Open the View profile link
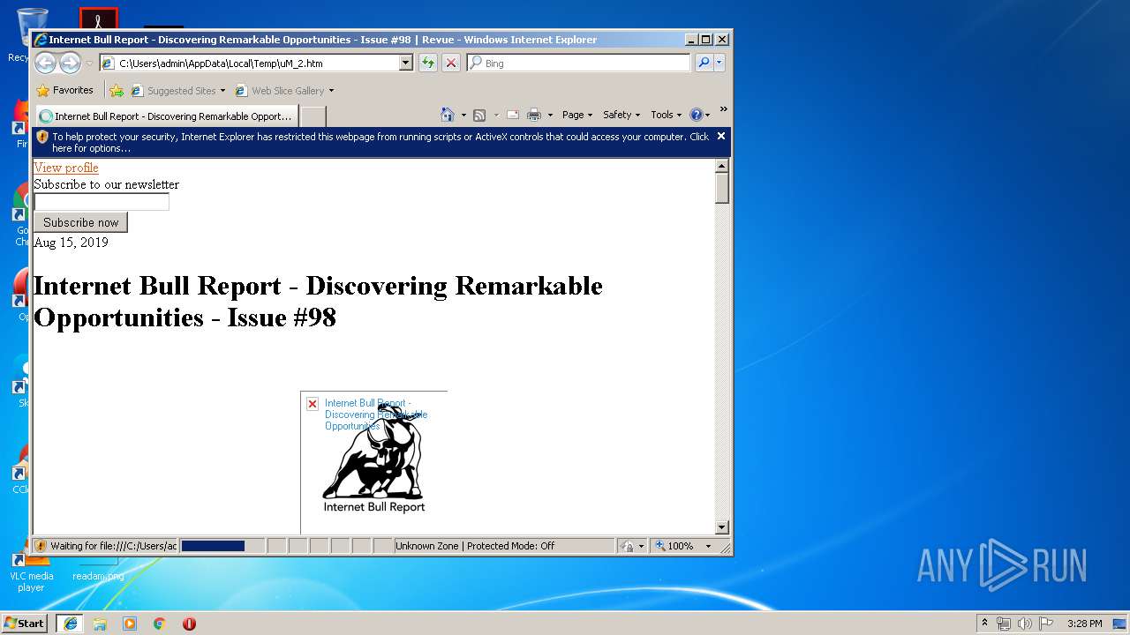 (x=66, y=168)
